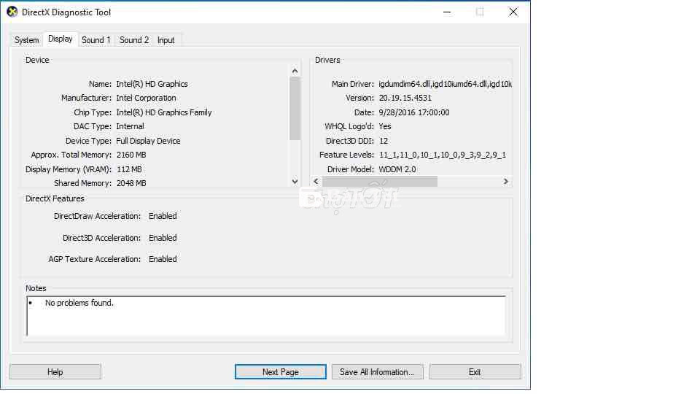This screenshot has width=700, height=394.
Task: Click the Next Page button
Action: 280,371
